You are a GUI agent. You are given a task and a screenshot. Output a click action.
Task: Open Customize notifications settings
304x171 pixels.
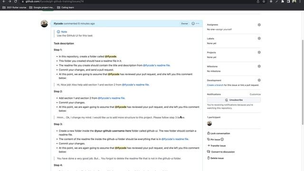pos(255,94)
